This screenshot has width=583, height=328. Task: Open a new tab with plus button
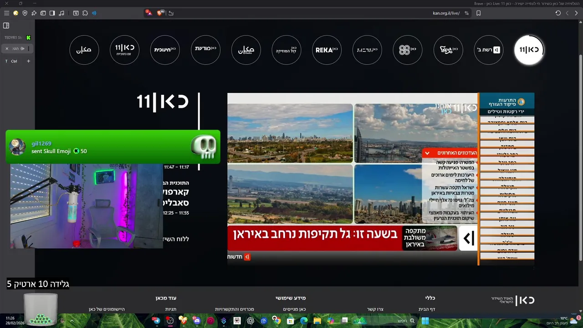(x=28, y=61)
